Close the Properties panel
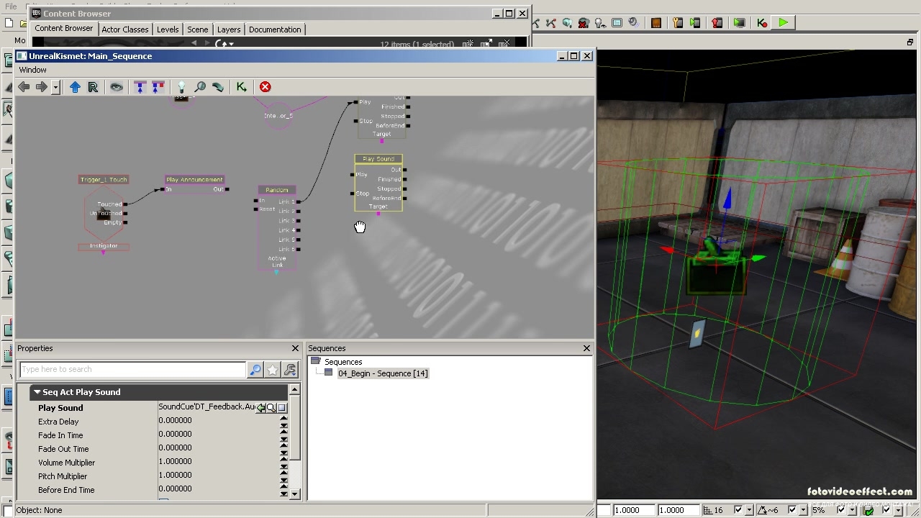 295,348
